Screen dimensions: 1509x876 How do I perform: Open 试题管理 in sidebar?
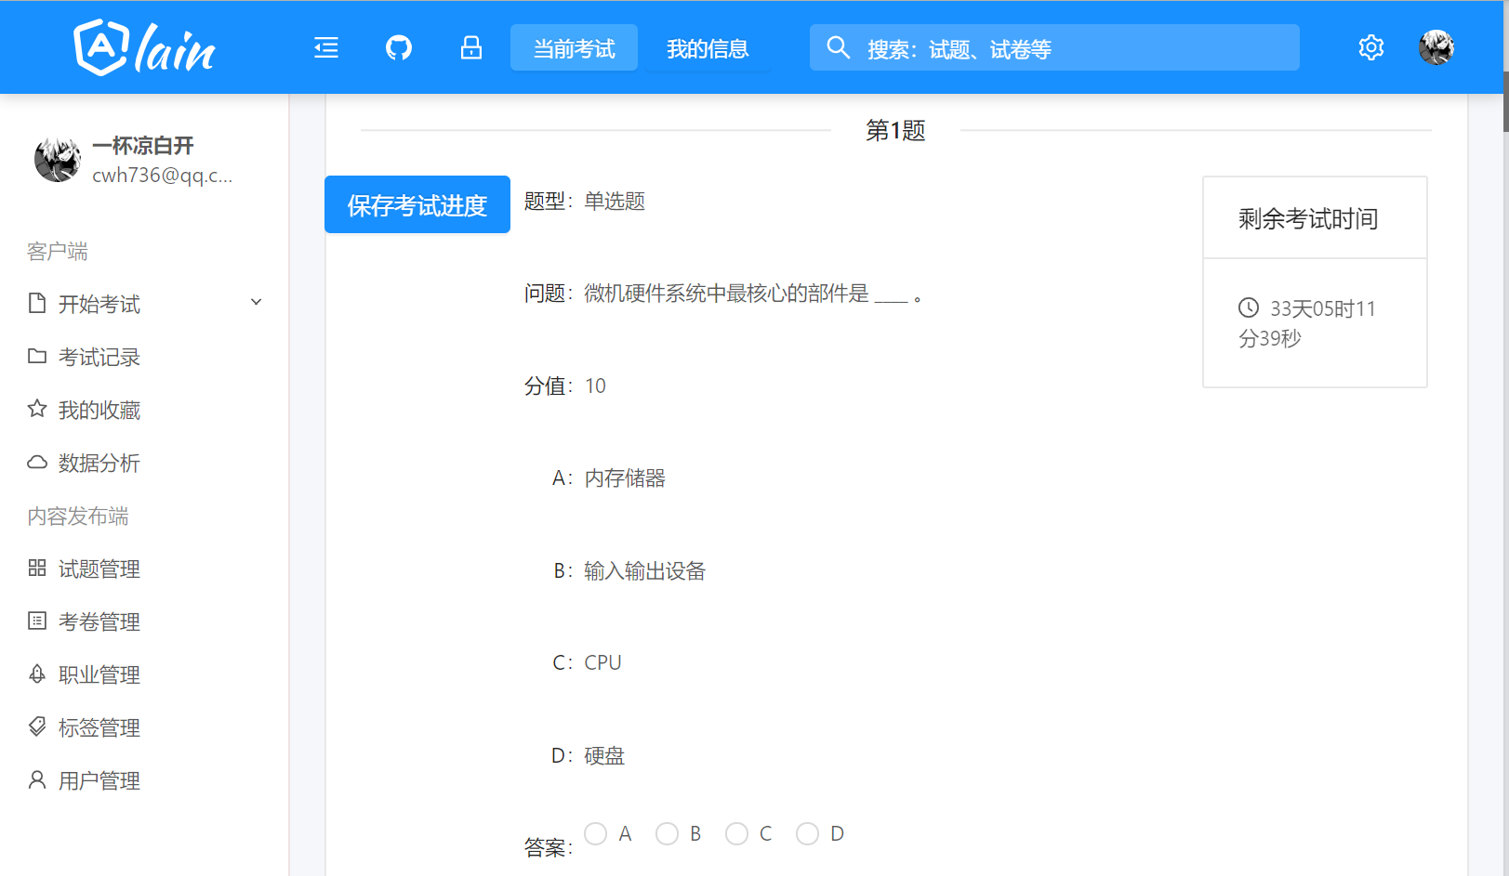(99, 569)
